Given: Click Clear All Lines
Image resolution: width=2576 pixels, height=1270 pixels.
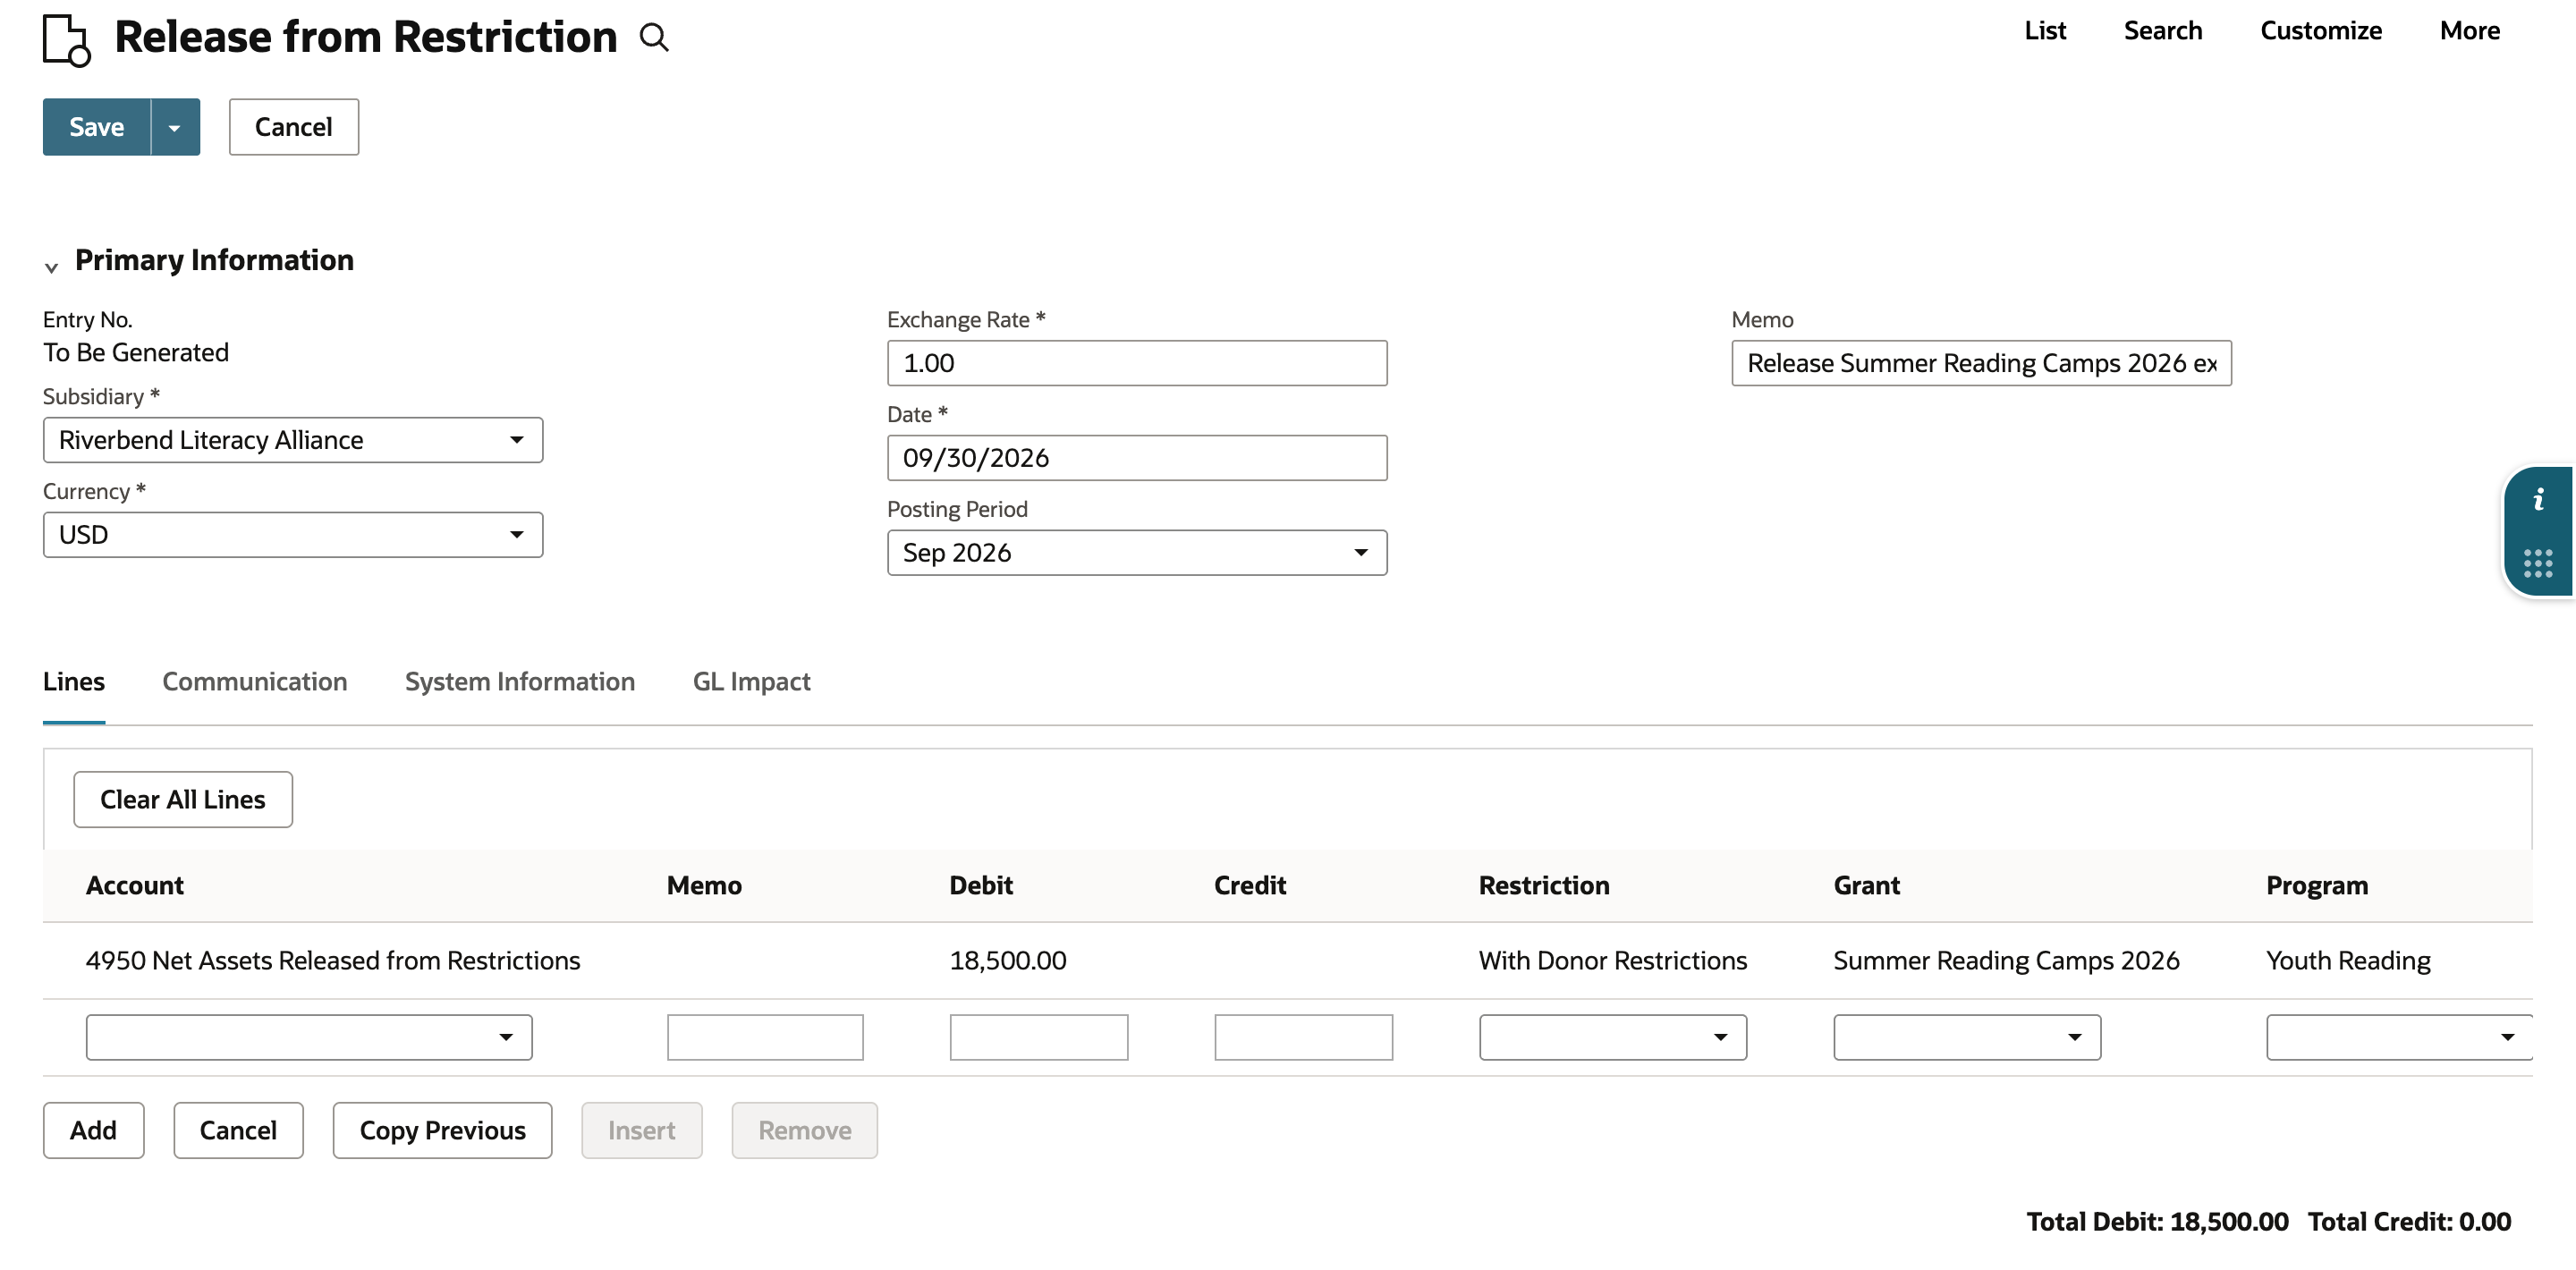Looking at the screenshot, I should (x=183, y=799).
